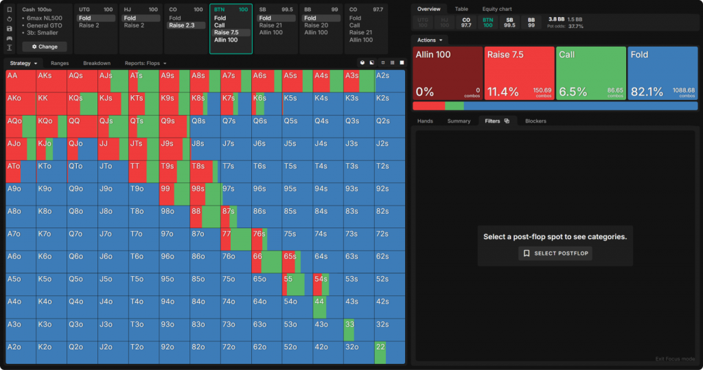Click the bookmark icon in left sidebar

point(9,10)
